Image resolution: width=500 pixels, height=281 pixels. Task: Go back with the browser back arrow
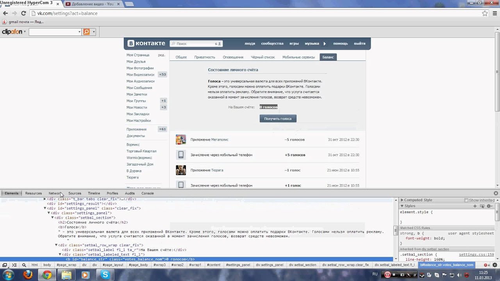click(5, 13)
